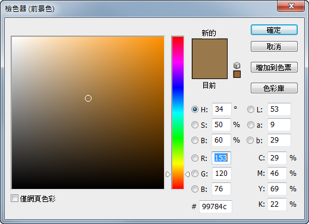
Task: Click the Y yellow field showing 69
Action: [277, 189]
